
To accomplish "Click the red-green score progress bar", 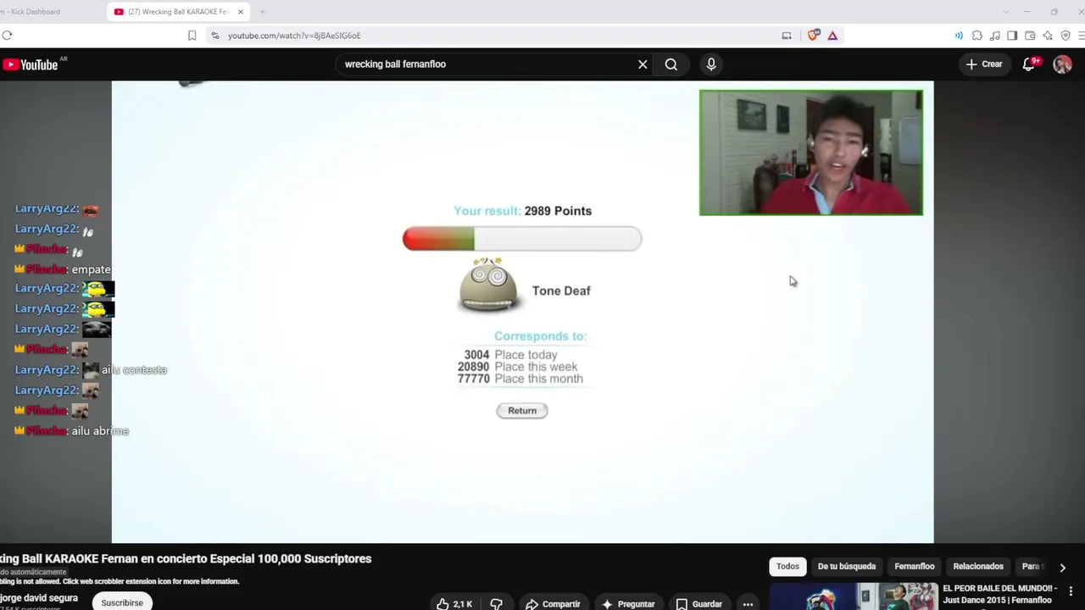I will [x=522, y=239].
